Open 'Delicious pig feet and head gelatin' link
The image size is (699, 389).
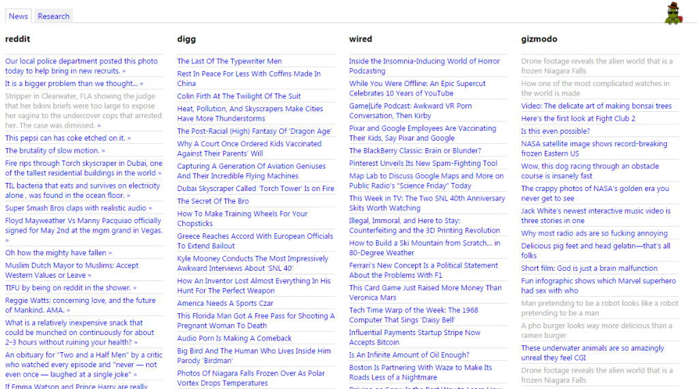[x=595, y=250]
